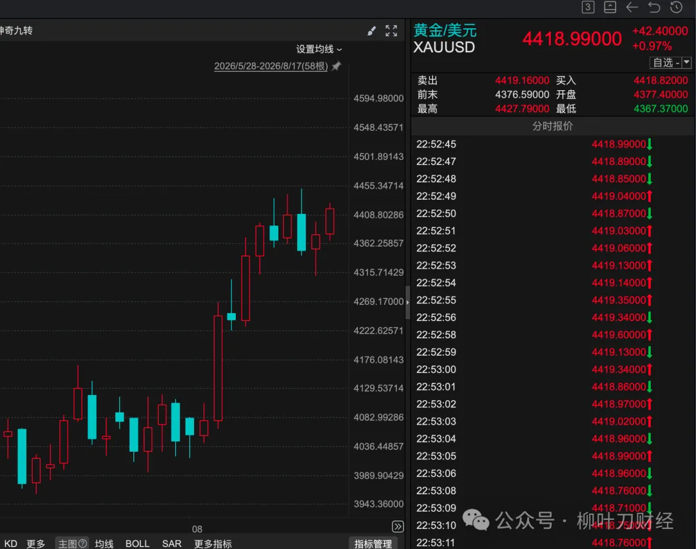The height and width of the screenshot is (549, 696).
Task: Open the number 3 layout icon
Action: click(x=588, y=7)
